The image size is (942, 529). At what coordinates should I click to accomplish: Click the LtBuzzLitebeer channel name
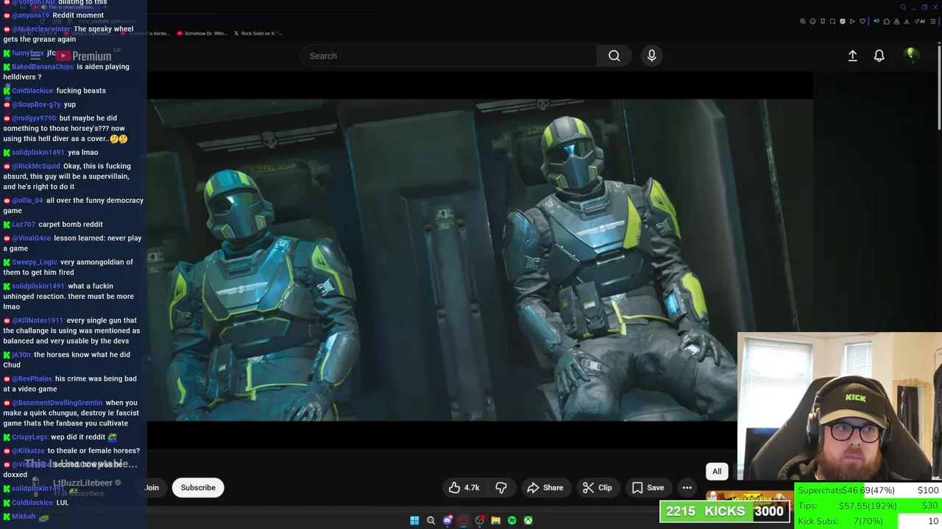pyautogui.click(x=82, y=483)
